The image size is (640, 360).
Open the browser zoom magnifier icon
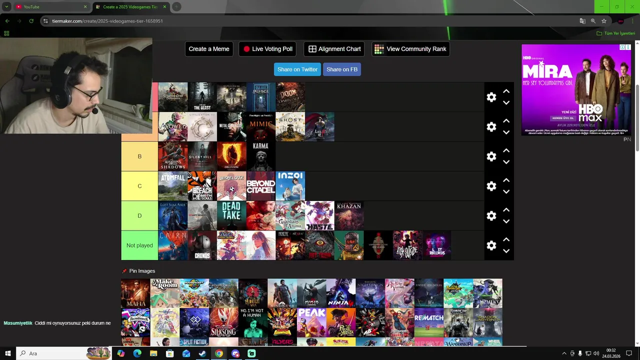point(593,21)
